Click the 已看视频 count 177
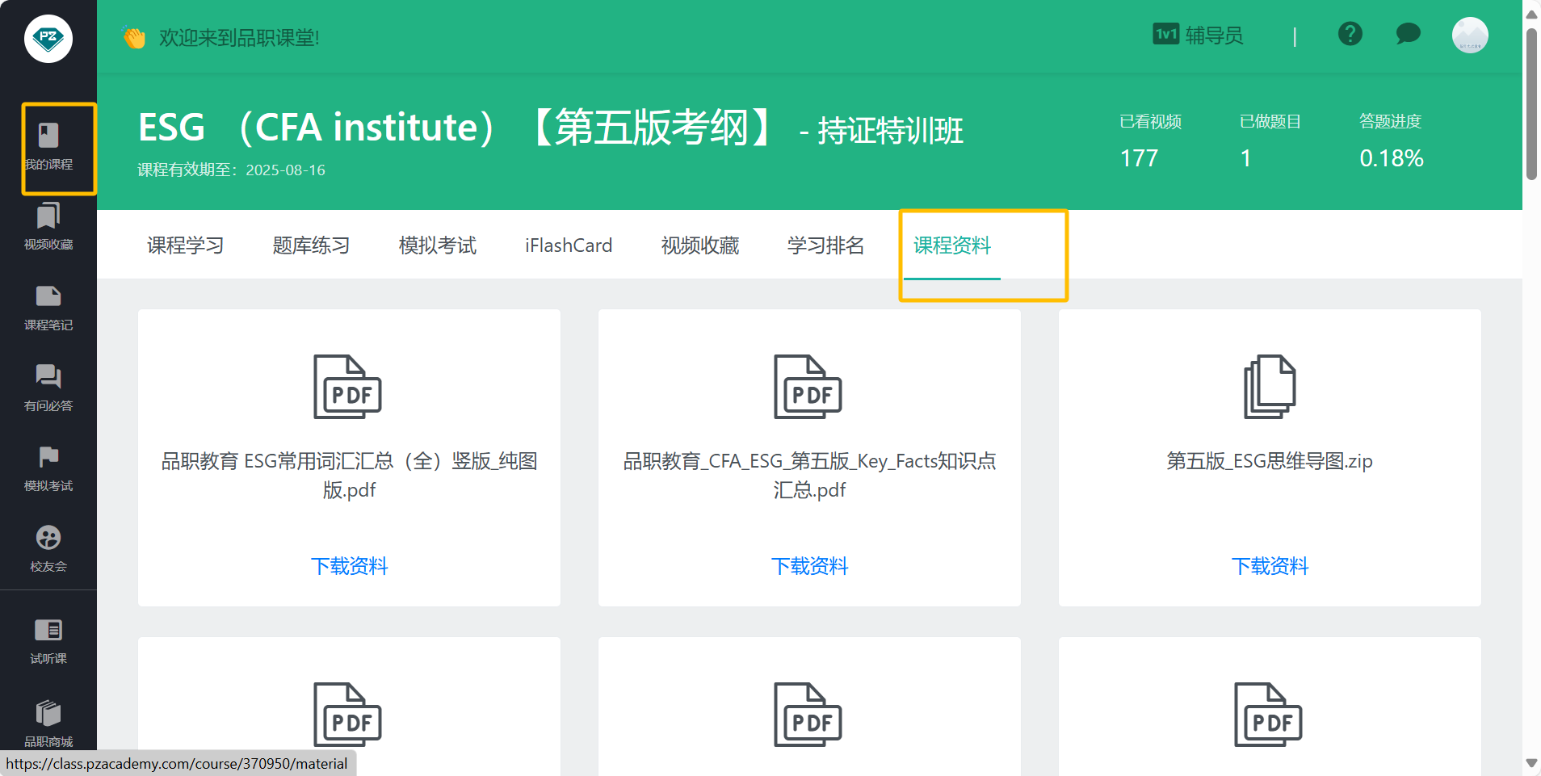 1139,158
